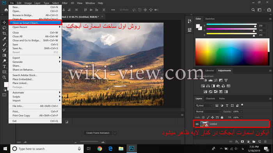273x153 pixels.
Task: Toggle smart object layer filter
Action: [x=237, y=106]
